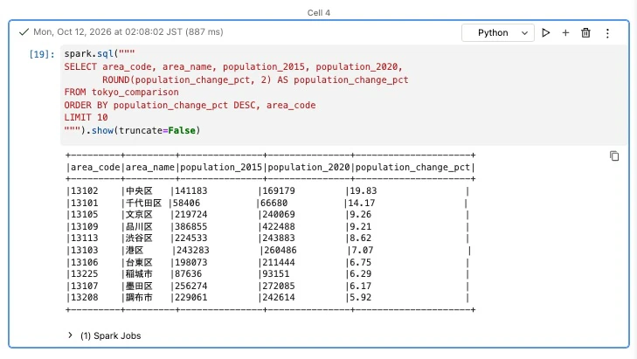Select the area name 文京区
Image resolution: width=637 pixels, height=359 pixels.
coord(139,214)
